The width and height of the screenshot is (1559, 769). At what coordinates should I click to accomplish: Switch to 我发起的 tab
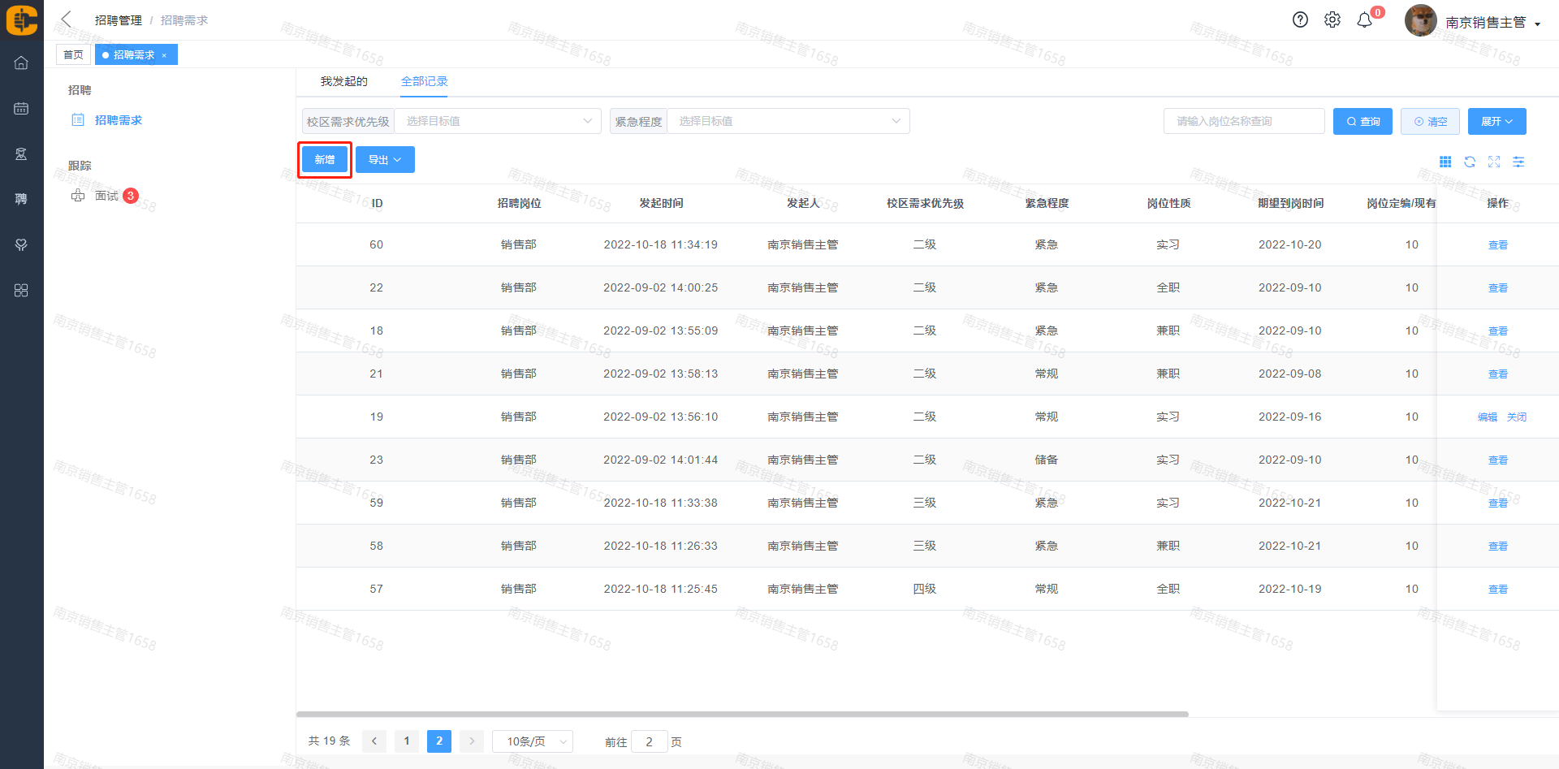point(343,81)
